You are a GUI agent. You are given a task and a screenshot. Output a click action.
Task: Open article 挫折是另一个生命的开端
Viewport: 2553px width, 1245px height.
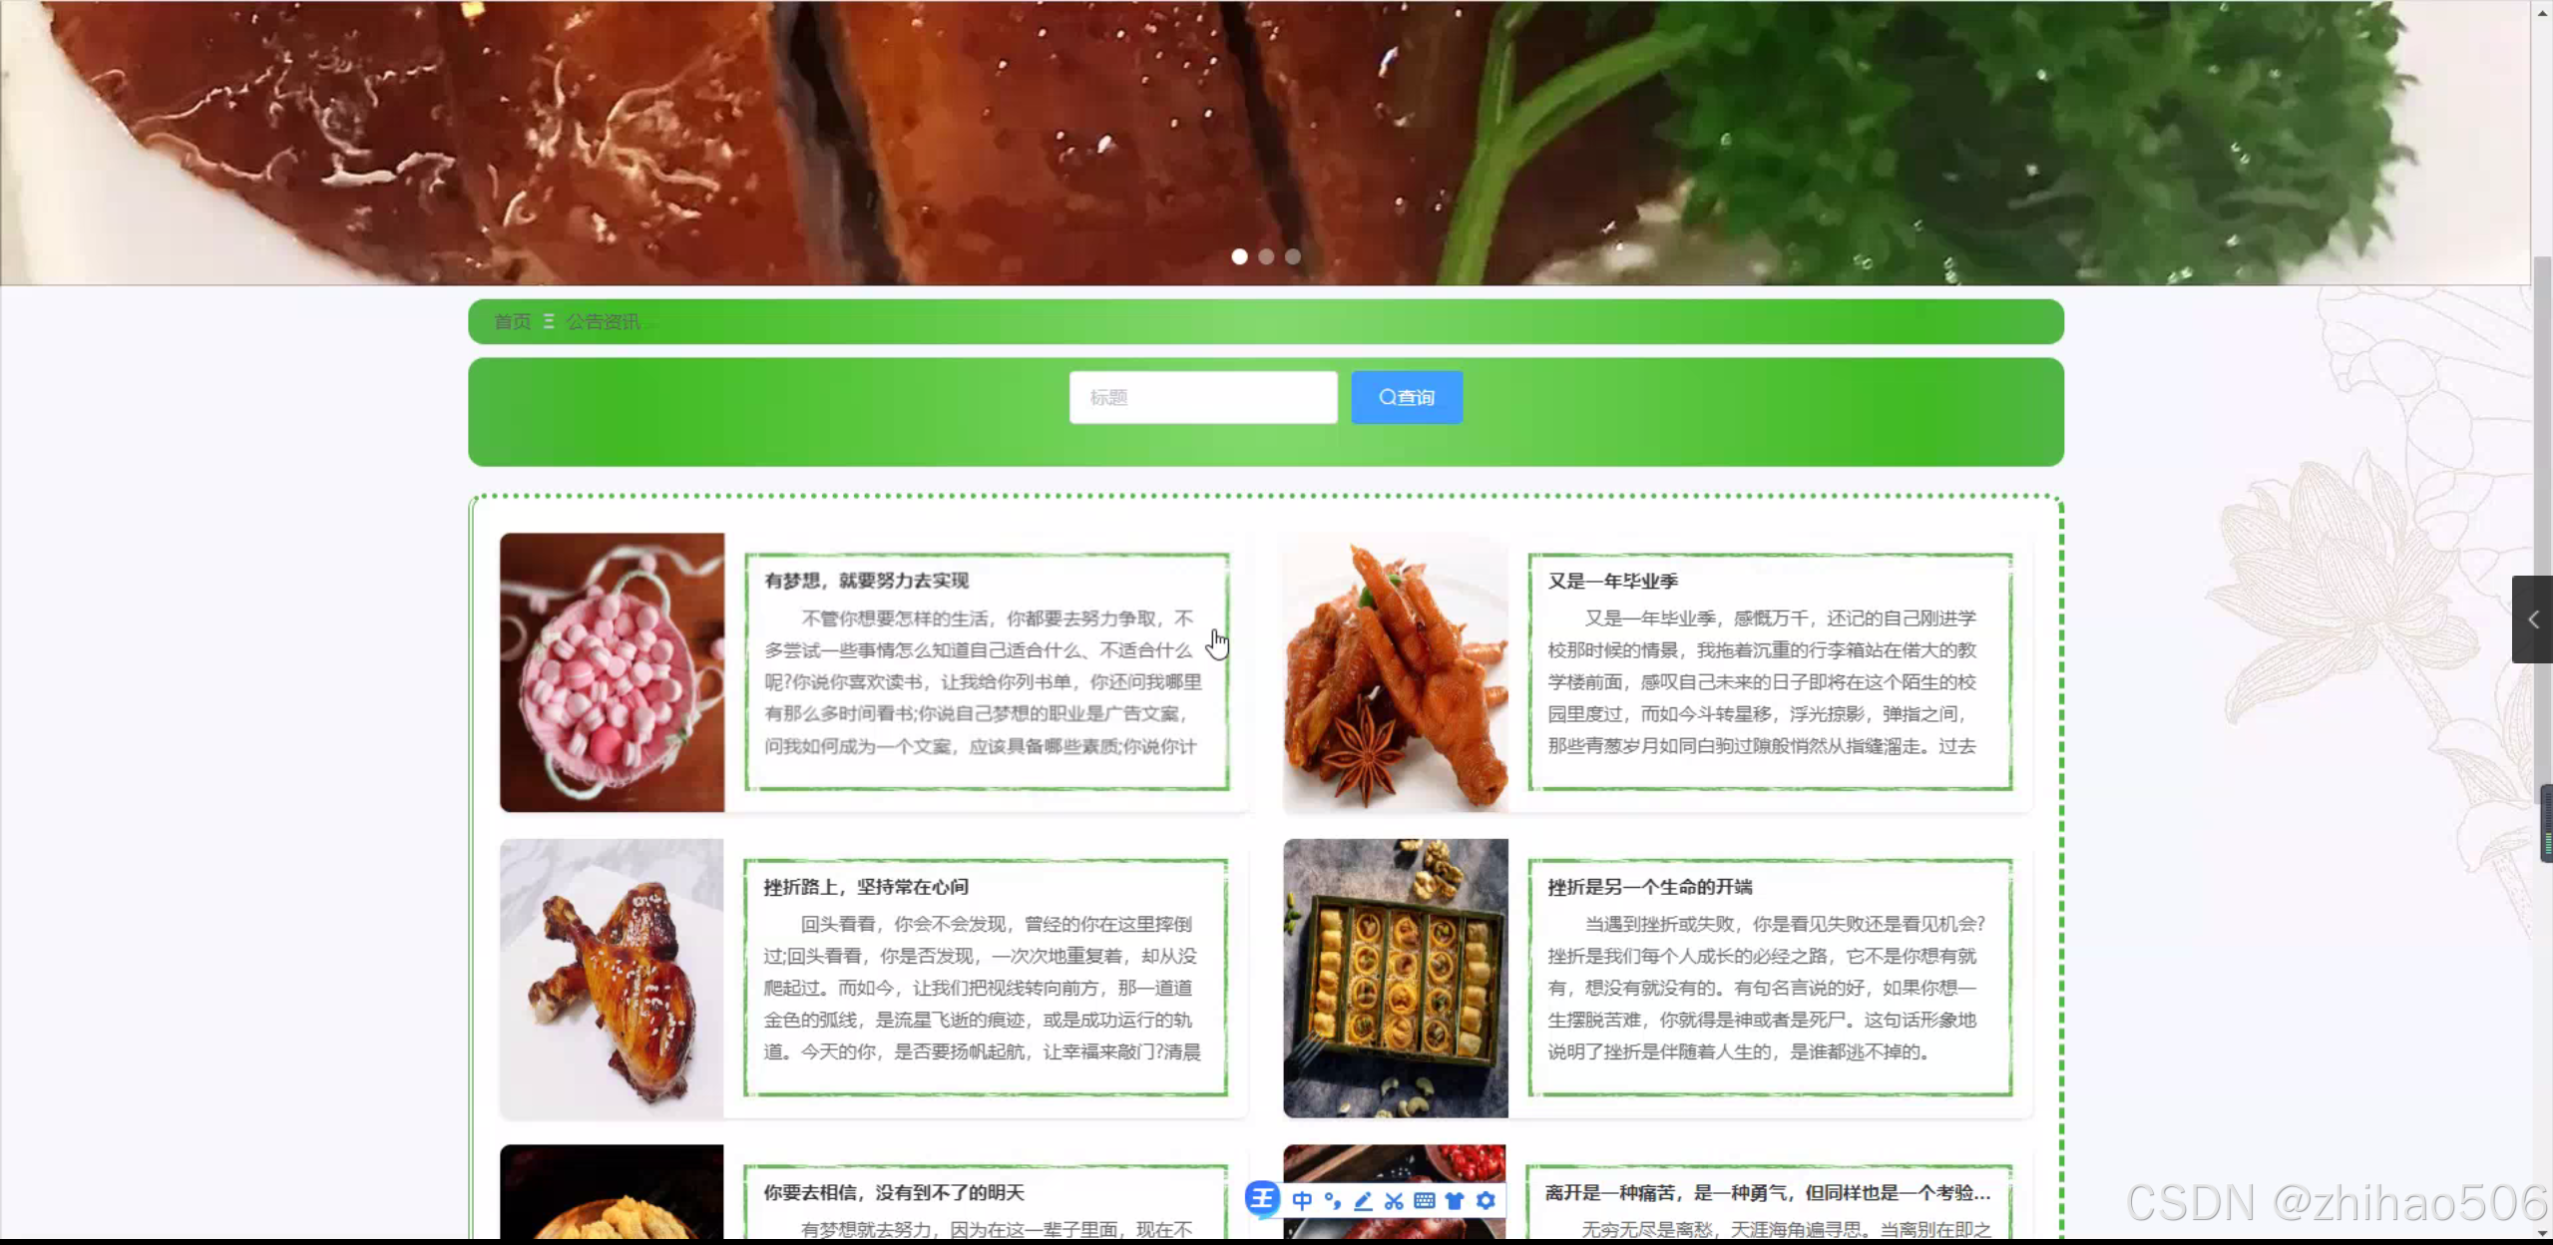point(1650,887)
